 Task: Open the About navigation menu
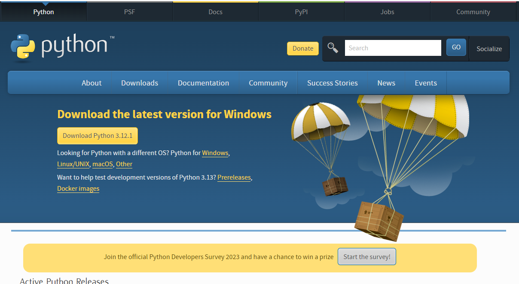[x=92, y=83]
